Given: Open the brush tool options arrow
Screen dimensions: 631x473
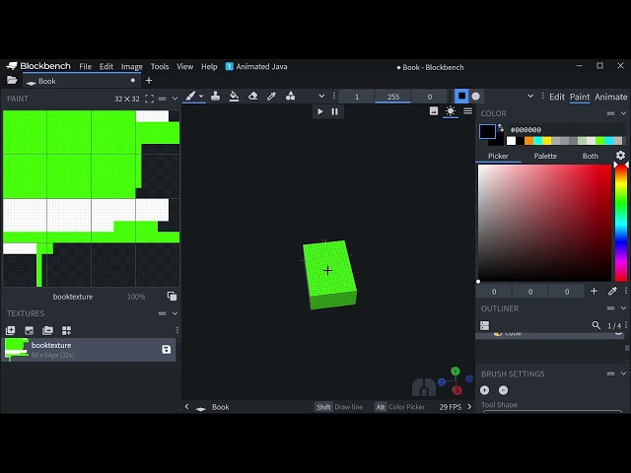Looking at the screenshot, I should 201,97.
